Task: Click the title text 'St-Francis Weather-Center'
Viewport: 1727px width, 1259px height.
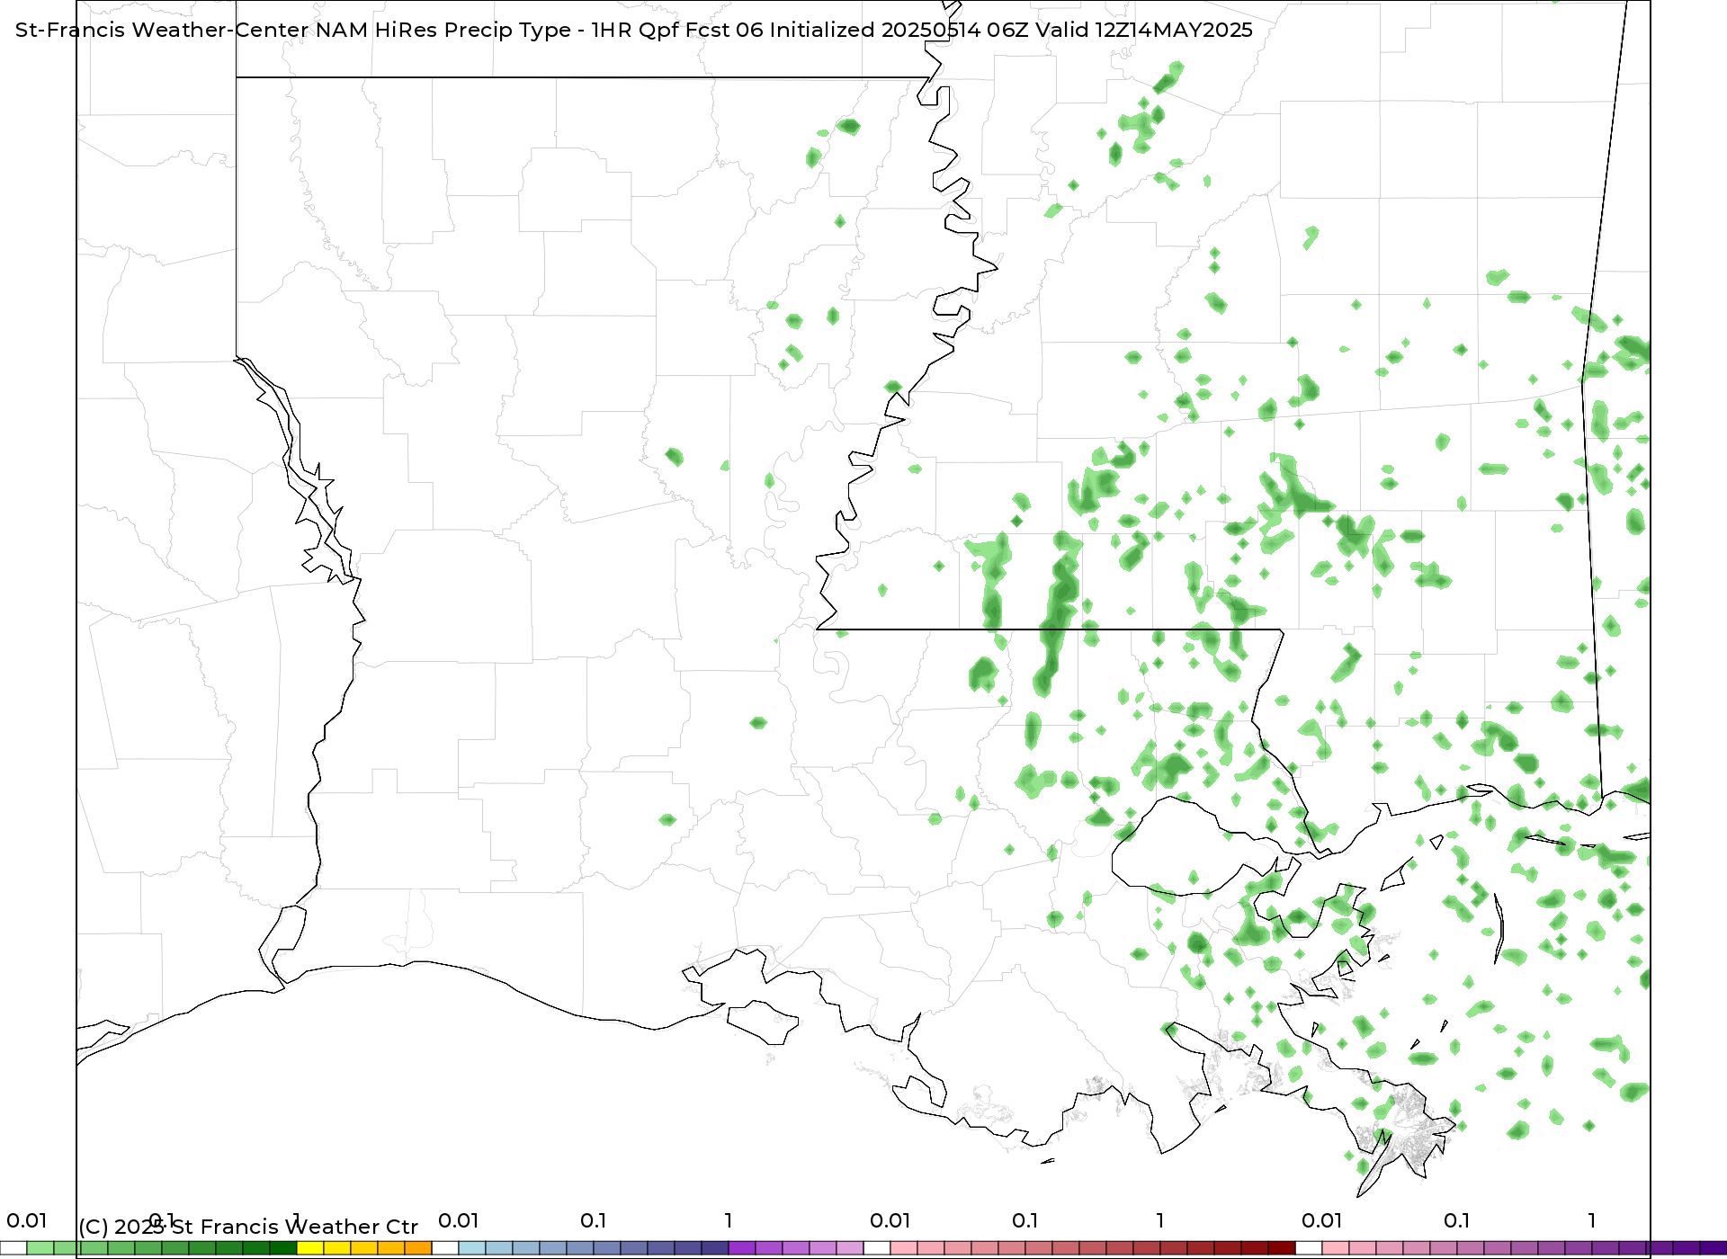Action: tap(162, 30)
